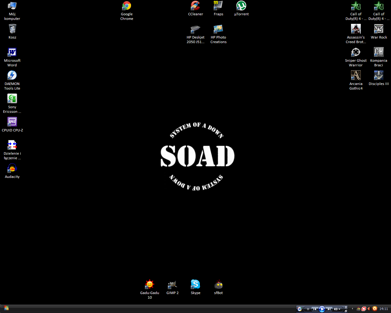Select the Google Chrome desktop icon
The height and width of the screenshot is (313, 391).
tap(127, 11)
